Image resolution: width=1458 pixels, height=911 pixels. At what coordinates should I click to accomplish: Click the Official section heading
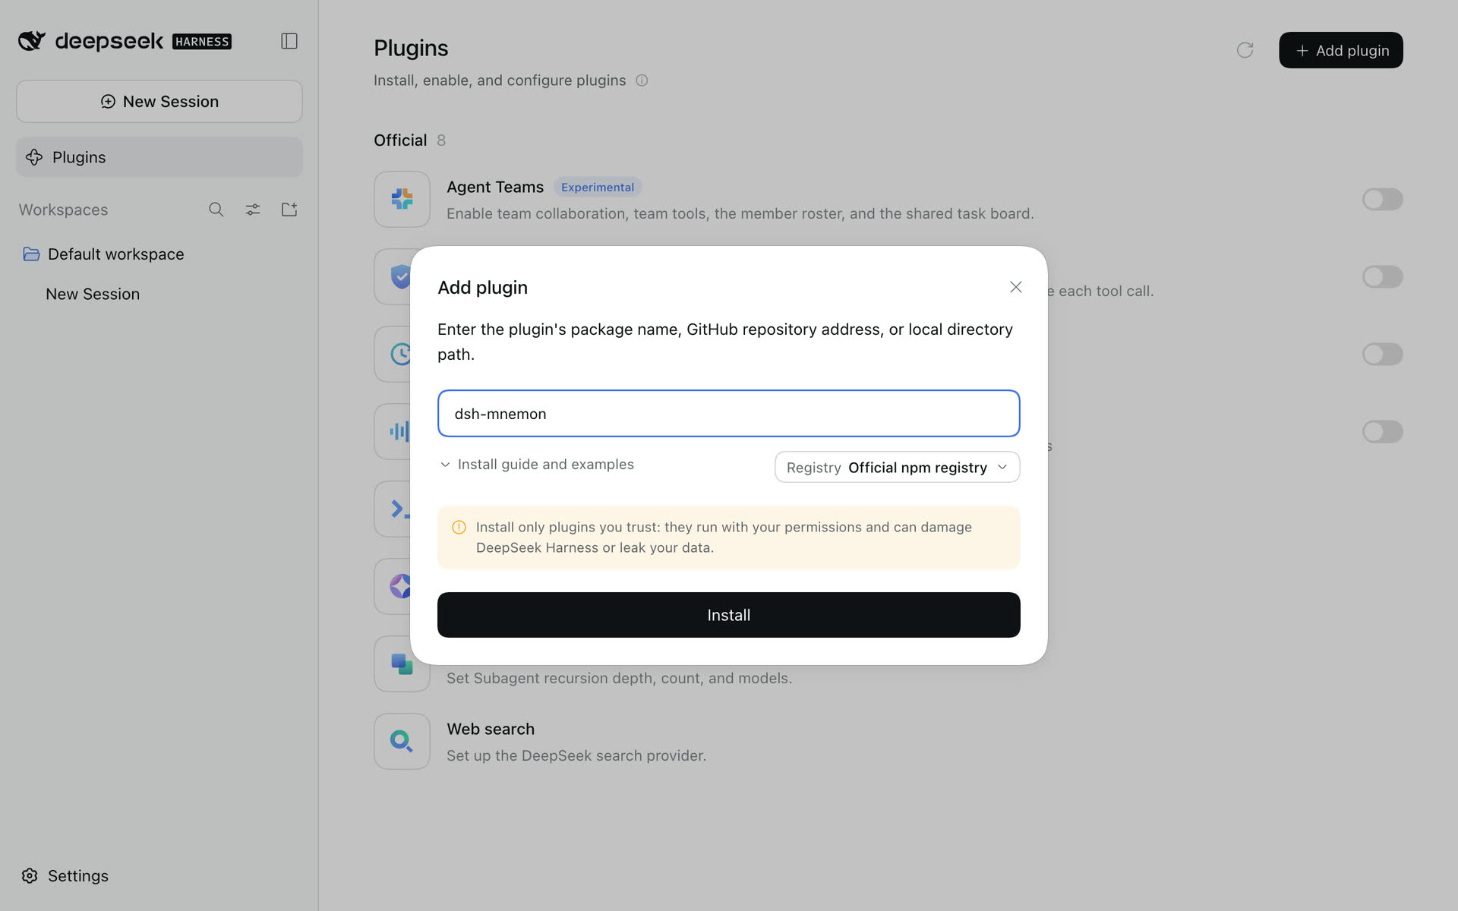click(x=400, y=140)
